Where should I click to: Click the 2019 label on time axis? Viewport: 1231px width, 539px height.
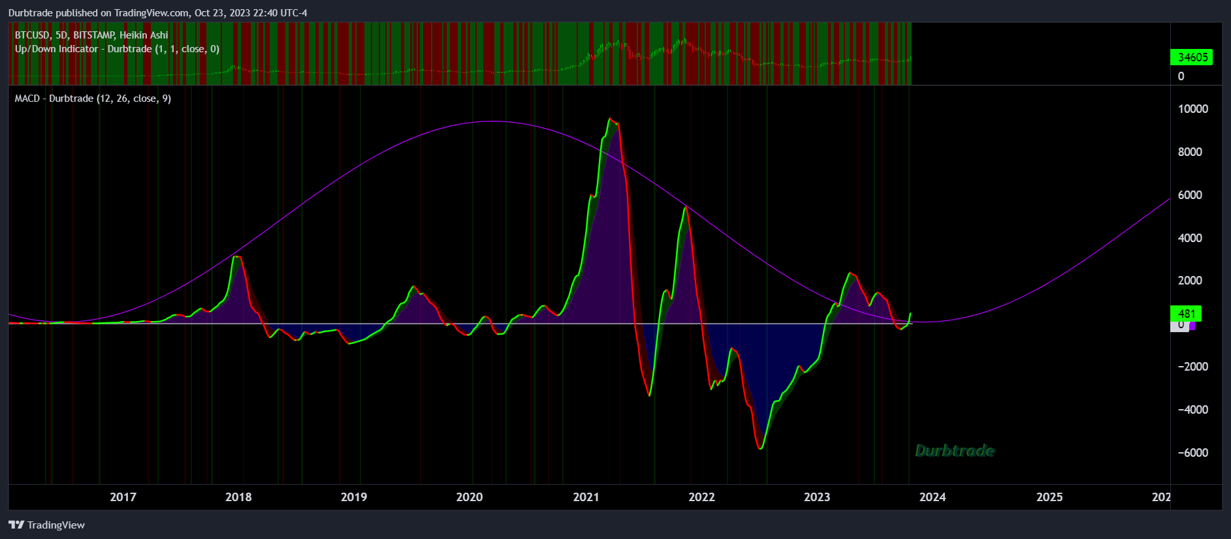click(354, 497)
